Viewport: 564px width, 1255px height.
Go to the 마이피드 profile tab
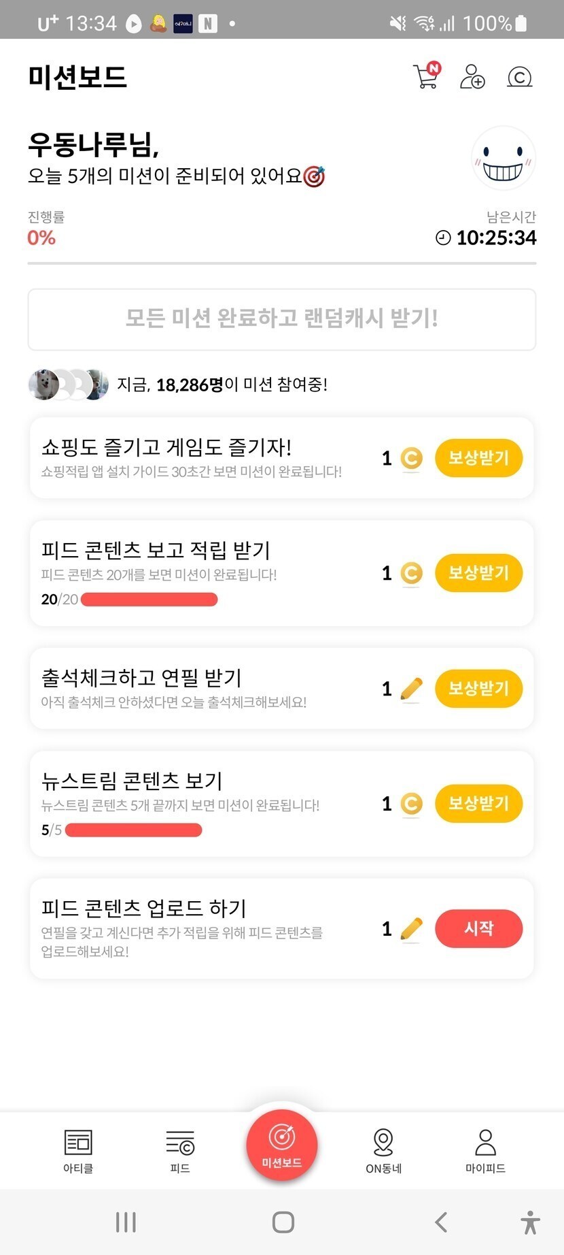(485, 1150)
